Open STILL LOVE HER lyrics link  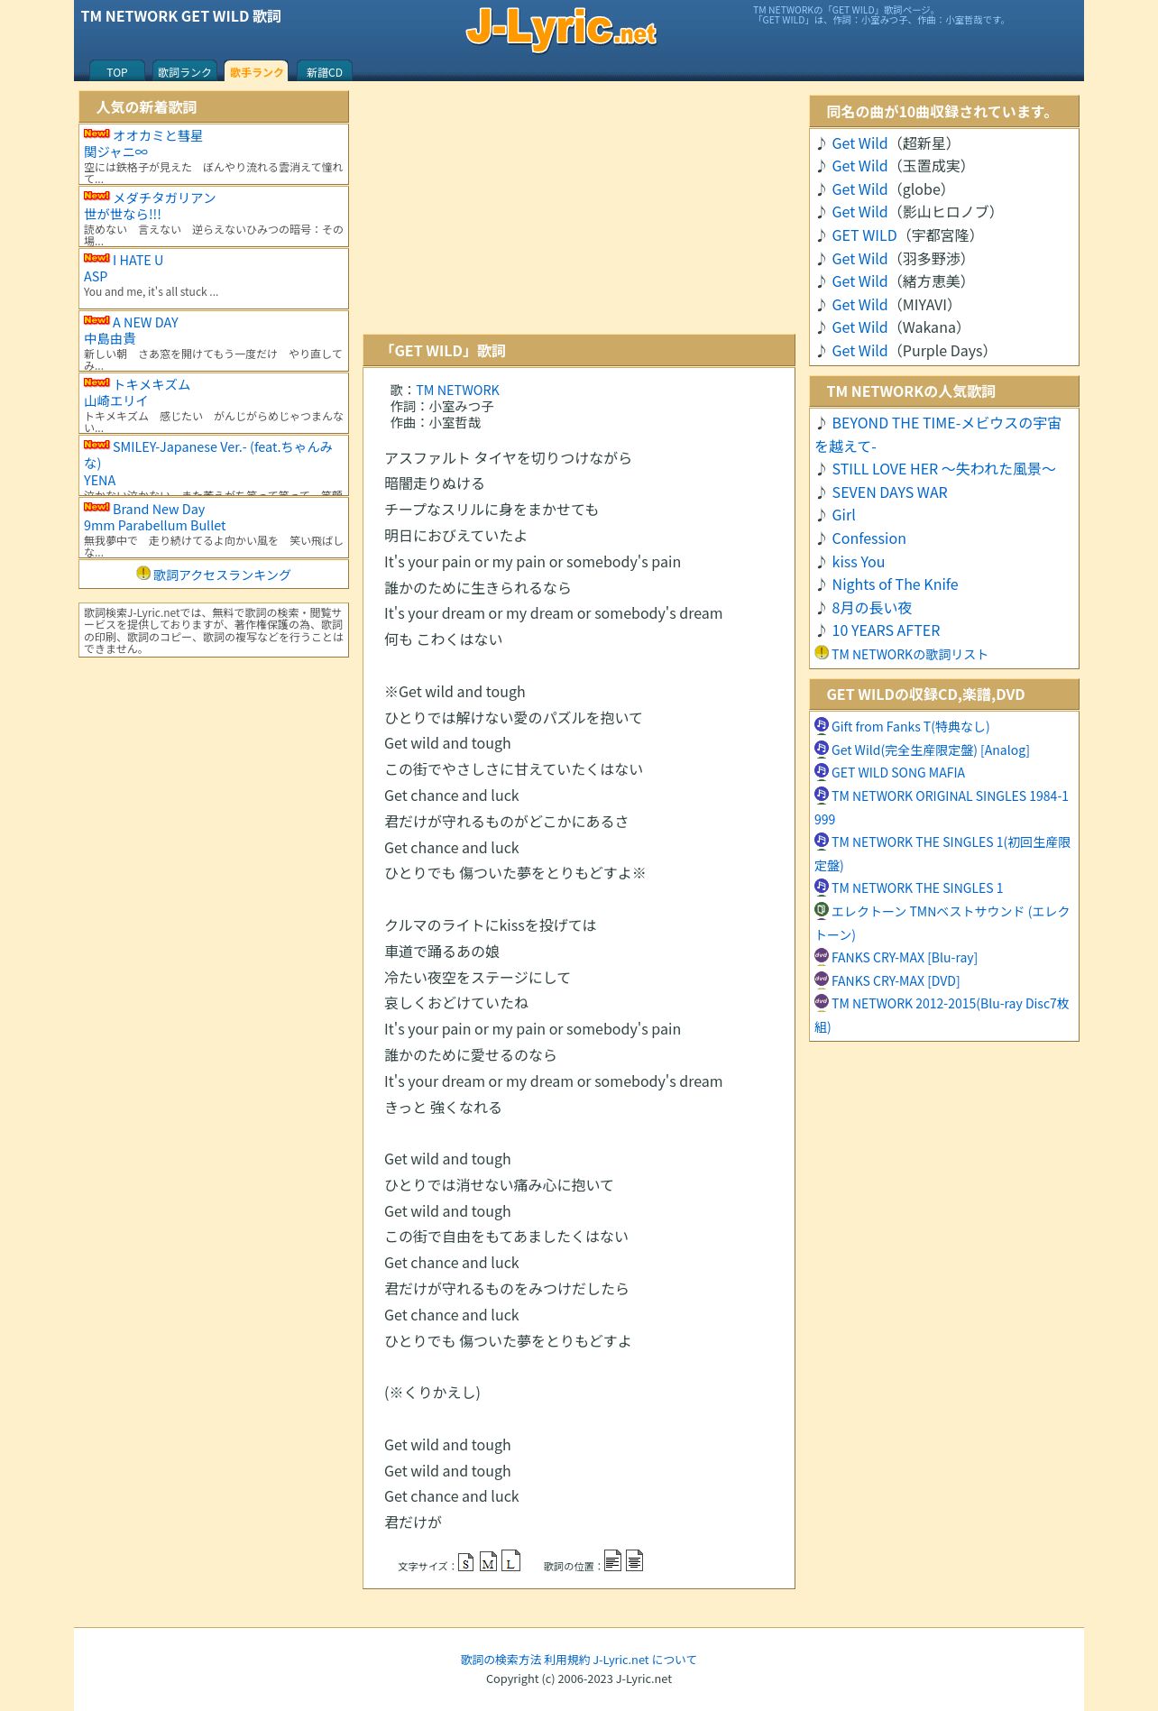pyautogui.click(x=943, y=469)
